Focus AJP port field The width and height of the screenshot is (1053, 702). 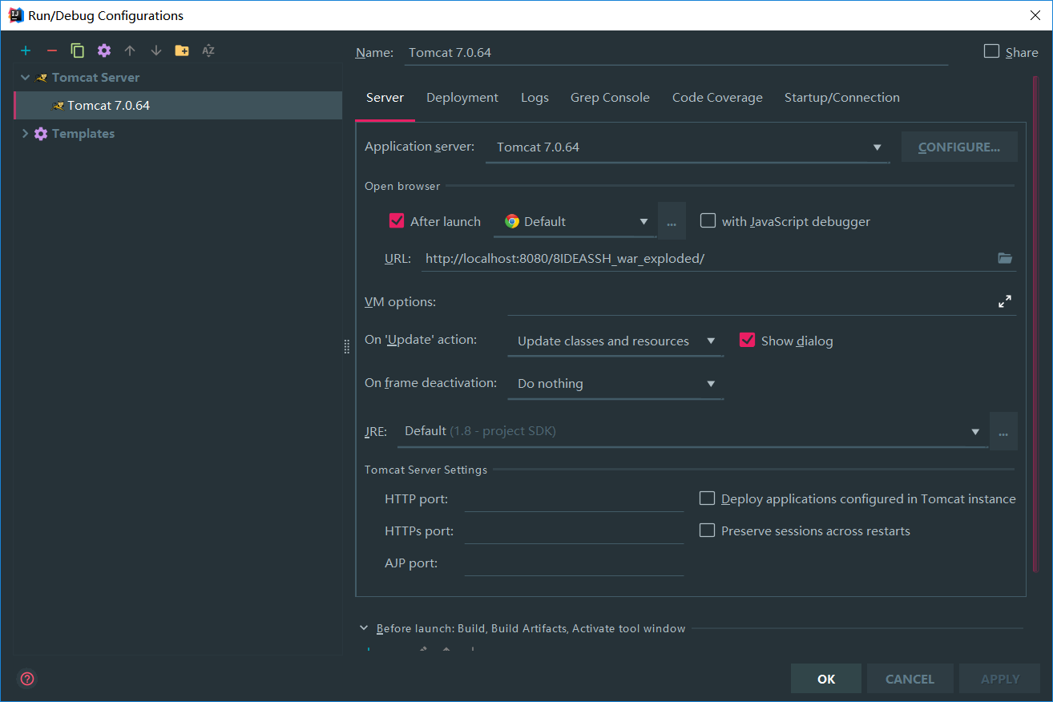[x=574, y=563]
